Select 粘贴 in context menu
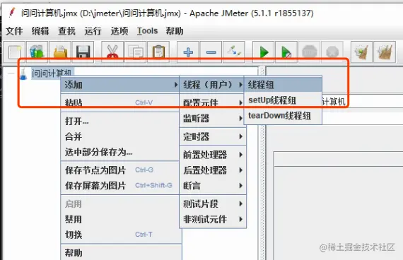 tap(120, 102)
